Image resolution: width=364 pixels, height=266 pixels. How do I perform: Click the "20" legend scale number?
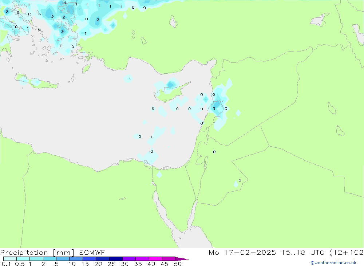click(x=98, y=264)
